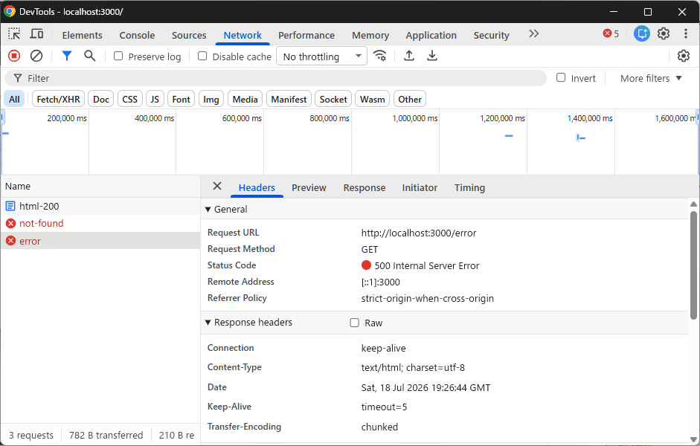Select the html-200 request row
The image size is (700, 446).
click(x=100, y=206)
